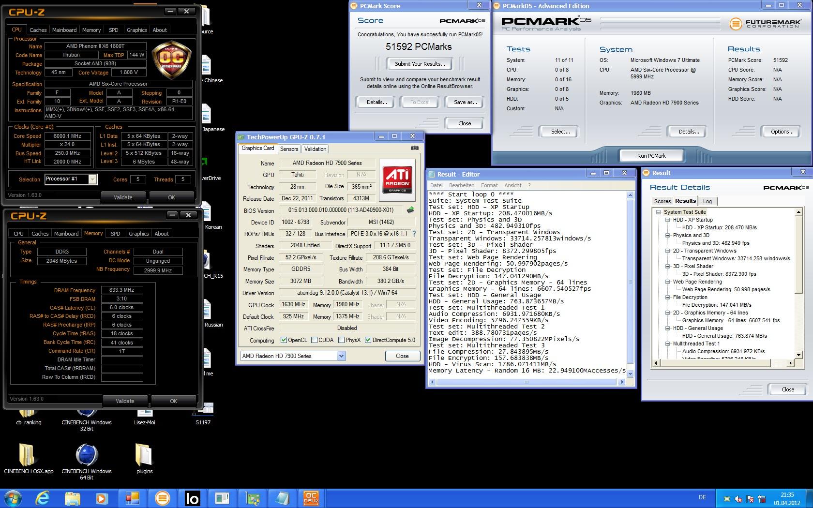Switch to the Scores tab in Result
The width and height of the screenshot is (813, 508).
pyautogui.click(x=662, y=201)
